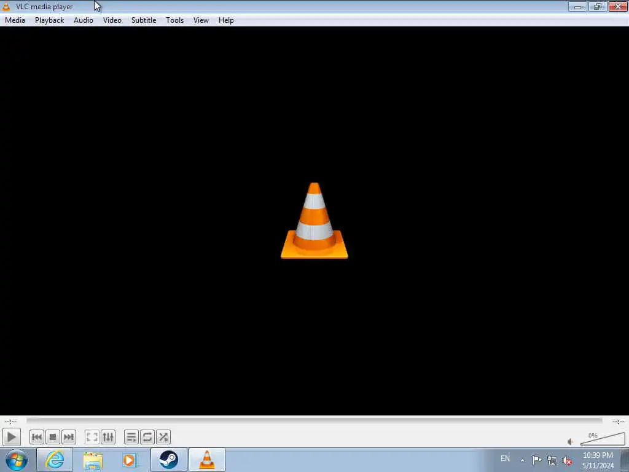The width and height of the screenshot is (629, 472).
Task: Launch Internet Explorer from the taskbar
Action: [55, 460]
